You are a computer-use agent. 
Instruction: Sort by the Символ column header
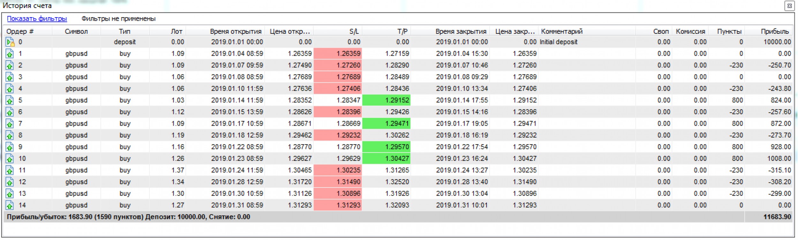tap(76, 32)
